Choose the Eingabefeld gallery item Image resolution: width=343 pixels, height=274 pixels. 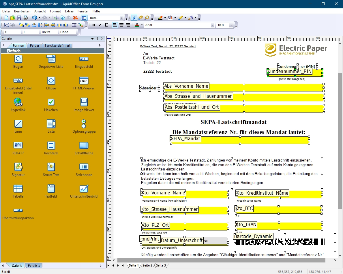(x=84, y=62)
